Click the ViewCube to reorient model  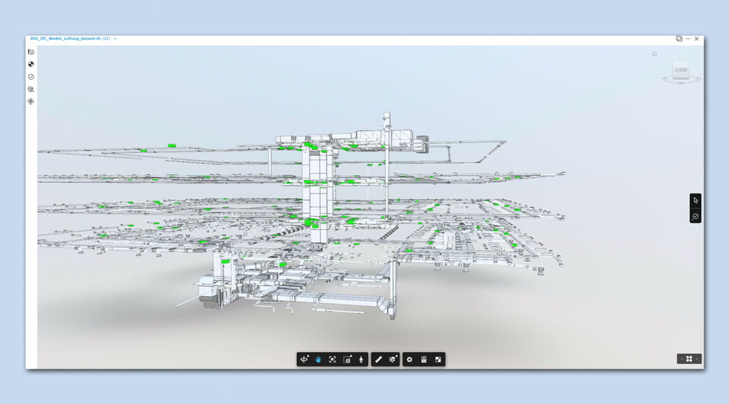[x=681, y=70]
